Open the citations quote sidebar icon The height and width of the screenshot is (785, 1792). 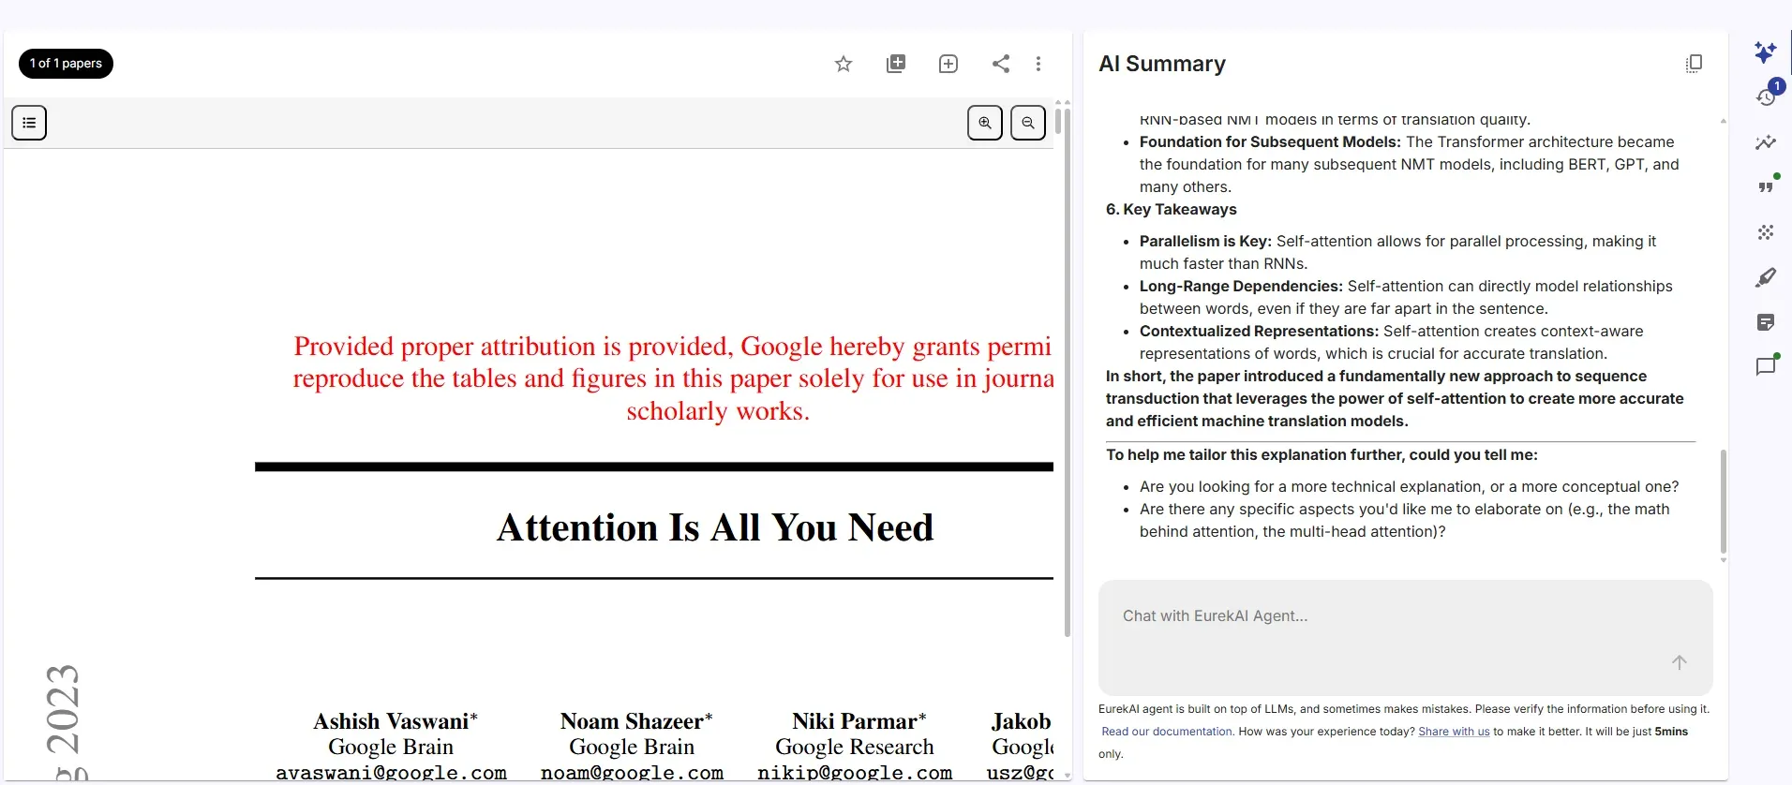click(1766, 187)
